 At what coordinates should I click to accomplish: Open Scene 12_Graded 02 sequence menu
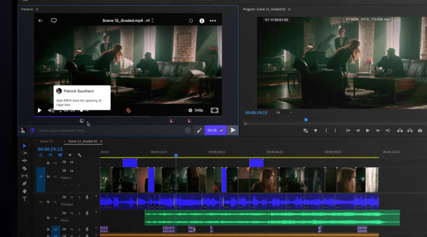(101, 141)
